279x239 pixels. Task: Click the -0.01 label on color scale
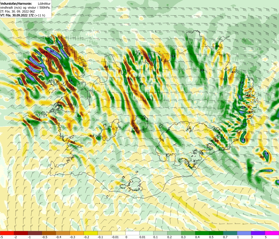click(115, 237)
